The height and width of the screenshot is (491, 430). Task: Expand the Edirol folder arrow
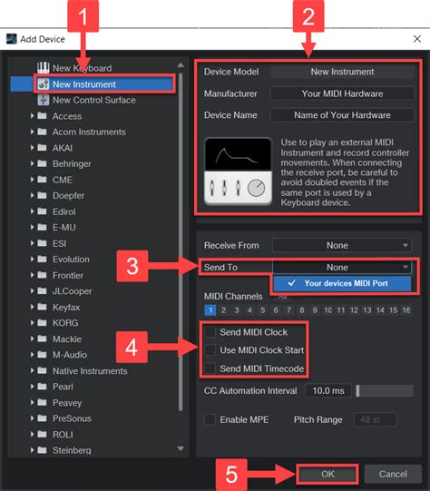coord(32,211)
